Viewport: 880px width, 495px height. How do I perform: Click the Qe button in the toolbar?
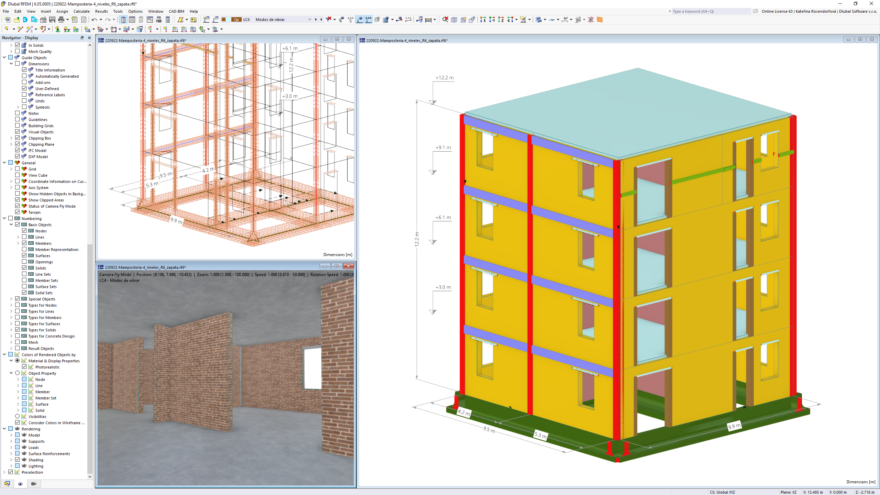click(x=236, y=20)
